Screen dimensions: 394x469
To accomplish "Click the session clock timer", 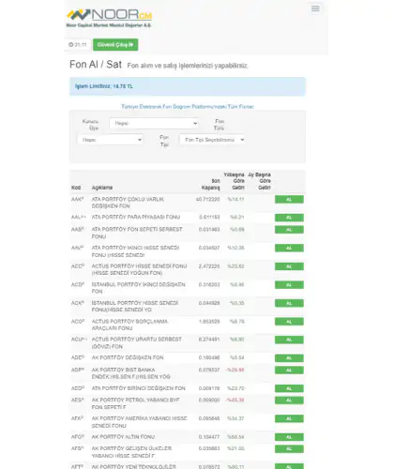I will tap(78, 45).
